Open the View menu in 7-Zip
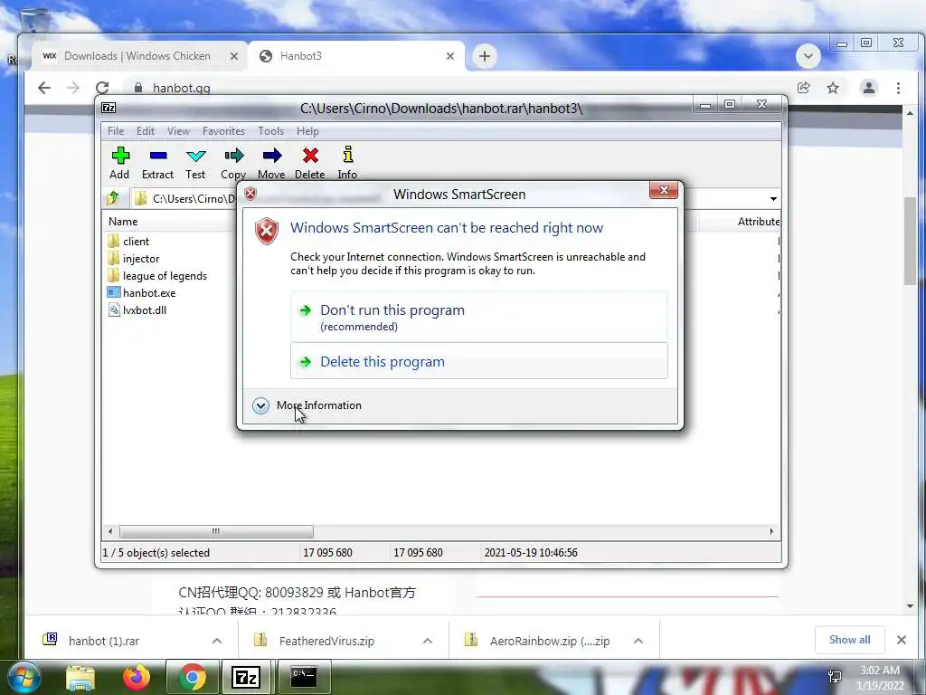This screenshot has width=926, height=695. point(178,131)
